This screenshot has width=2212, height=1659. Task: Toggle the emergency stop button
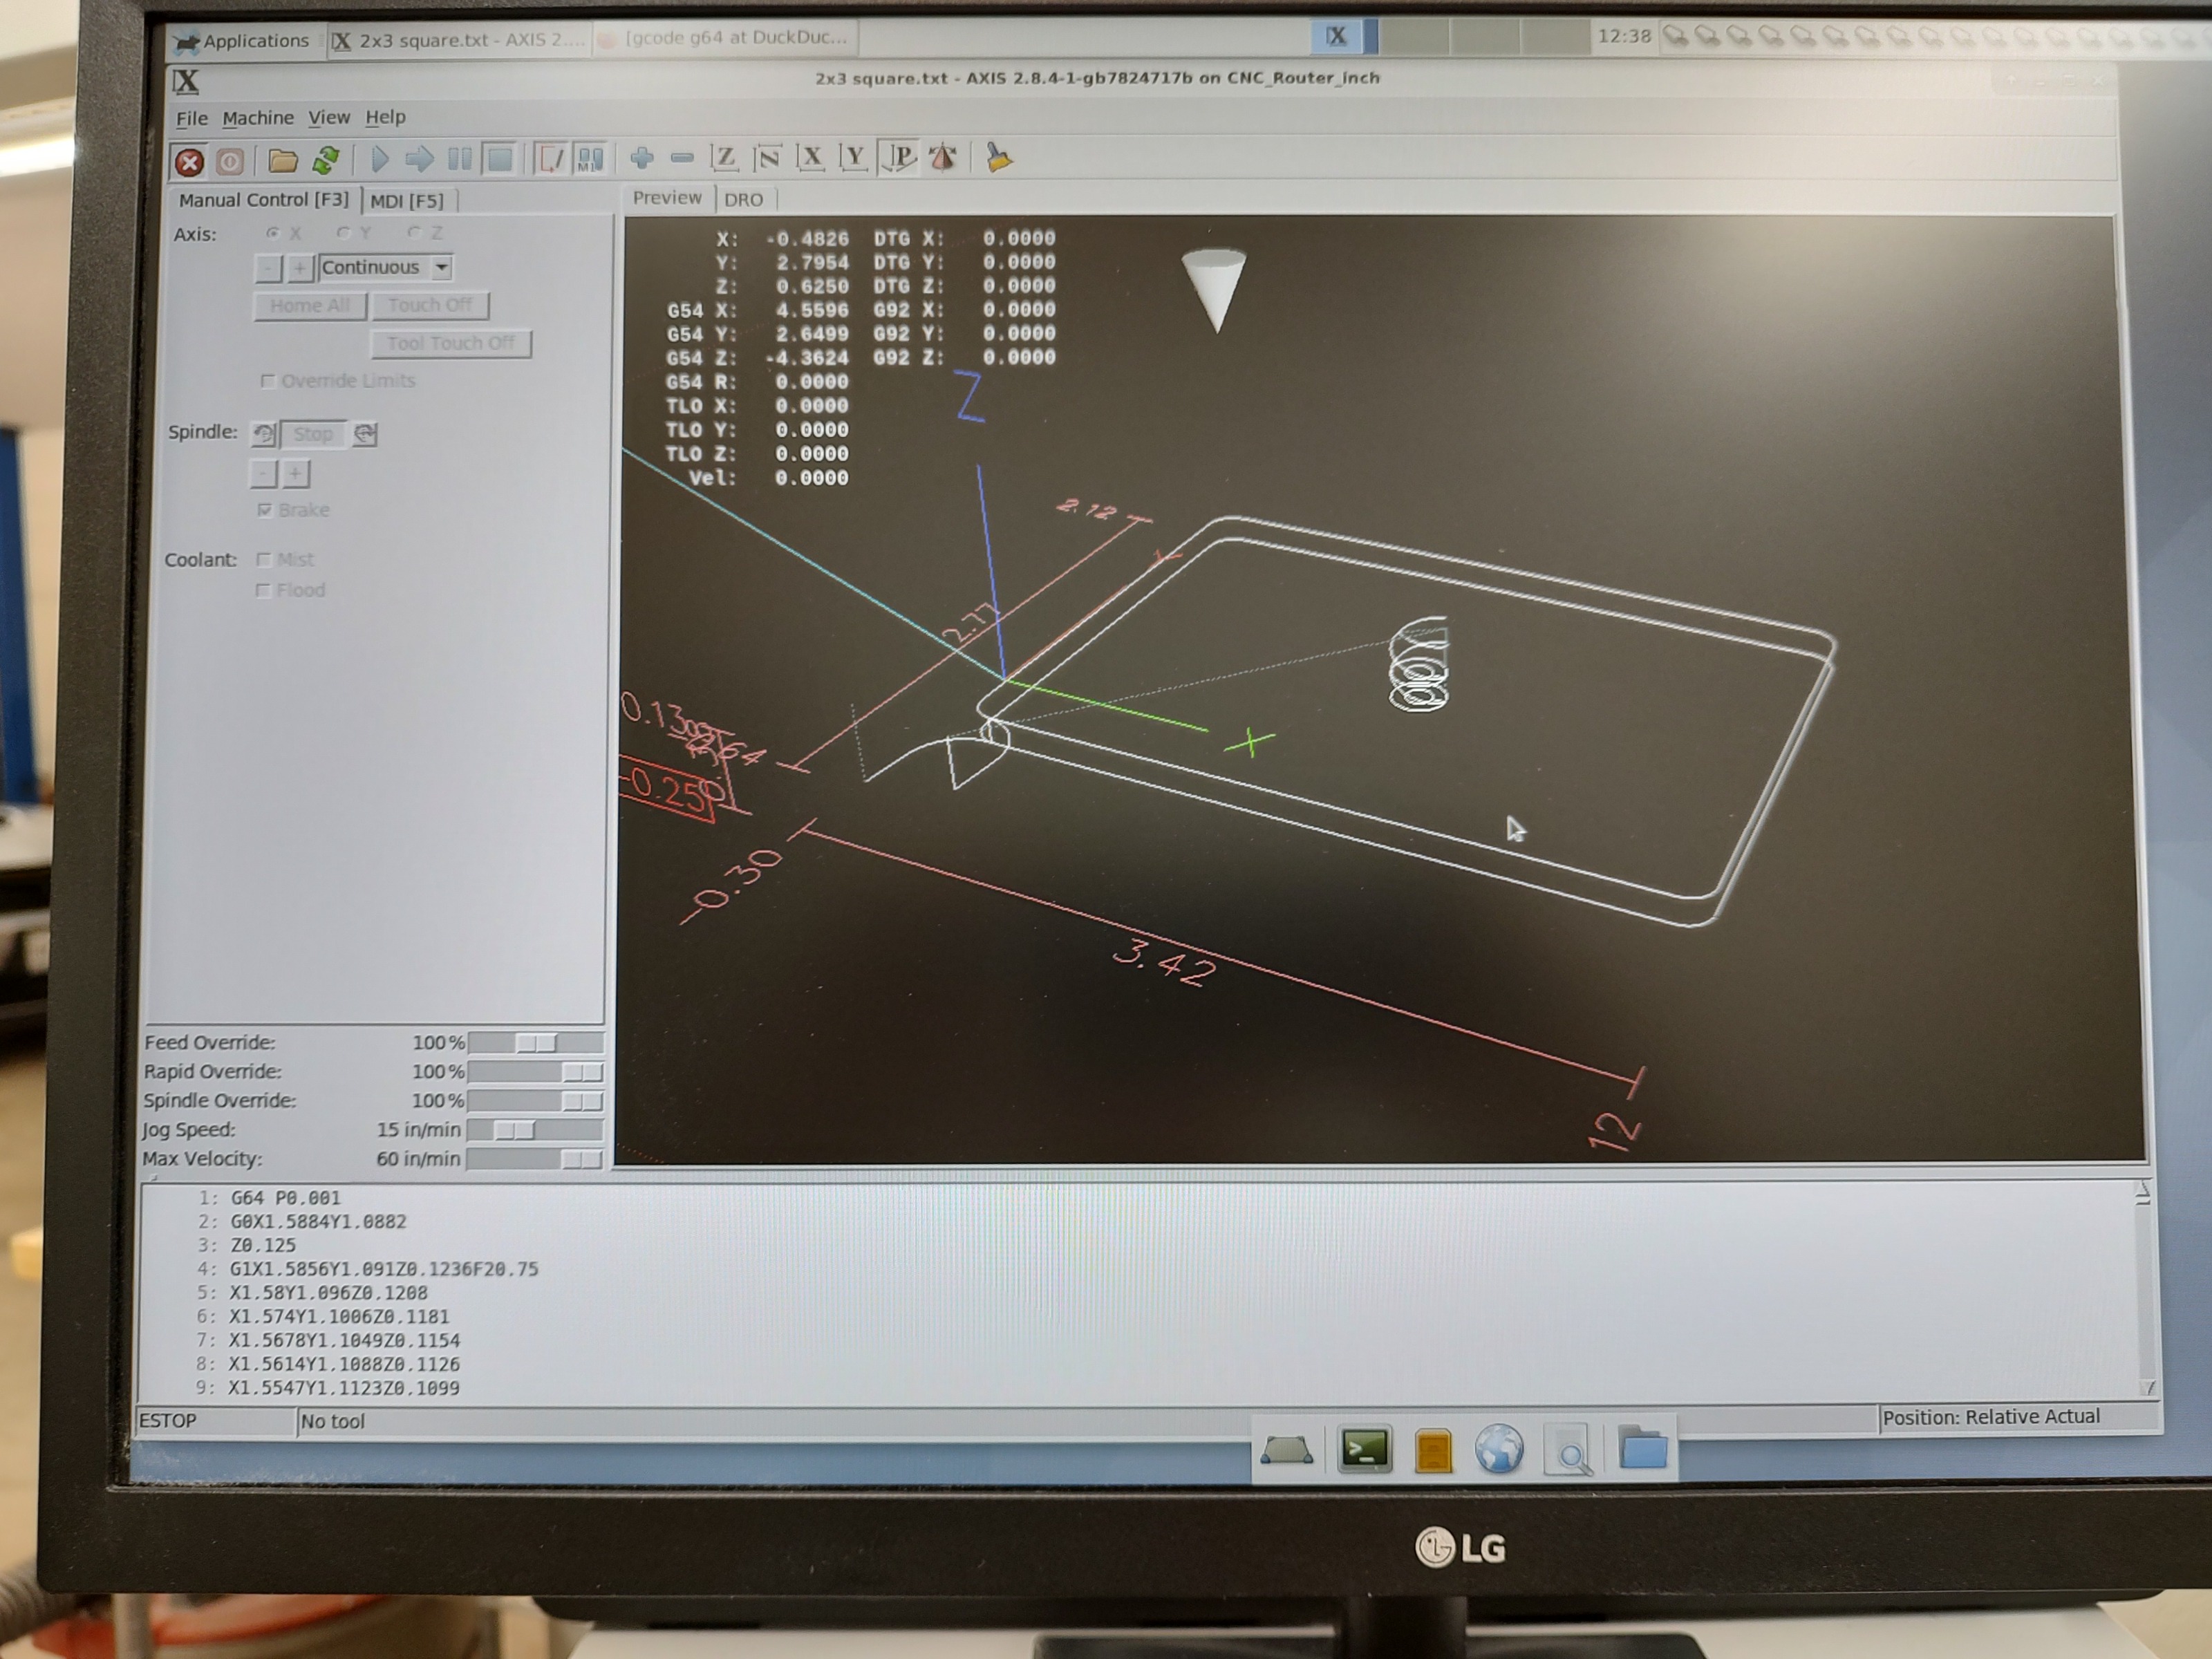coord(189,161)
